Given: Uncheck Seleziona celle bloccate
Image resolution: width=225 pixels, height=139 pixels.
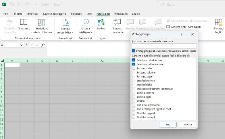Looking at the screenshot, I should click(134, 60).
